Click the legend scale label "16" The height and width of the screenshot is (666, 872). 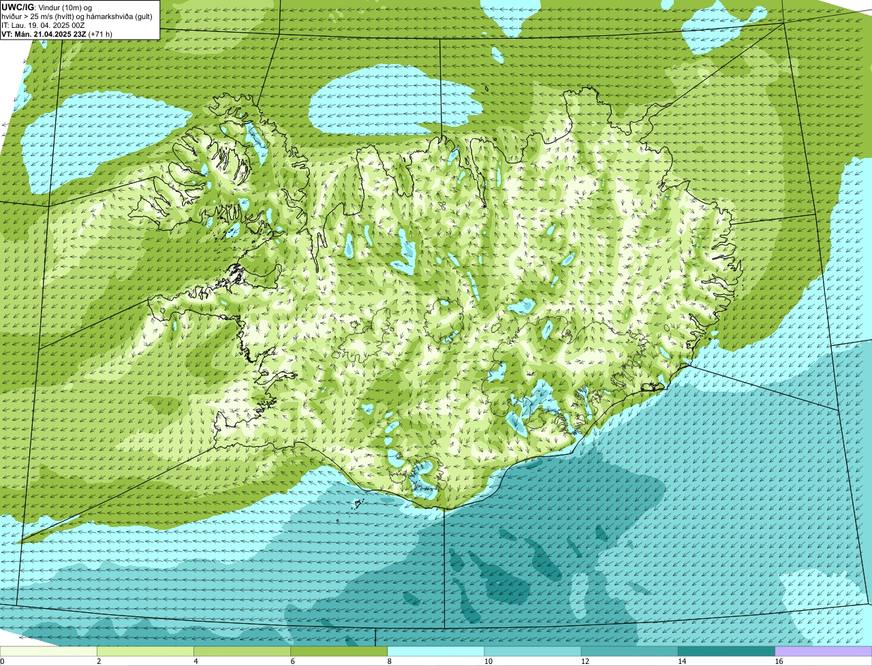point(778,661)
